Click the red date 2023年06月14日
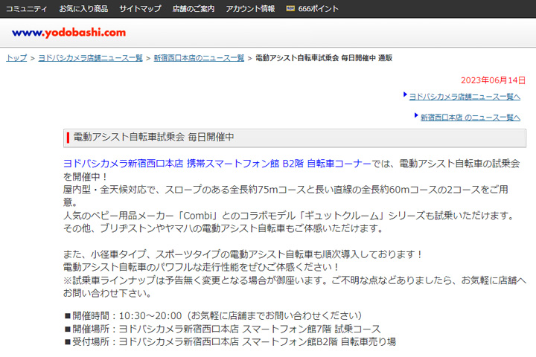The width and height of the screenshot is (536, 357). point(494,80)
